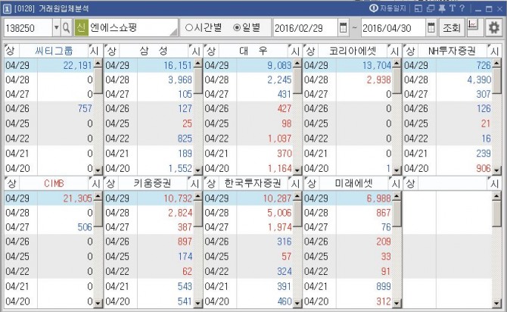
Task: Toggle the 상 button beside 씨티그룹
Action: 11,51
